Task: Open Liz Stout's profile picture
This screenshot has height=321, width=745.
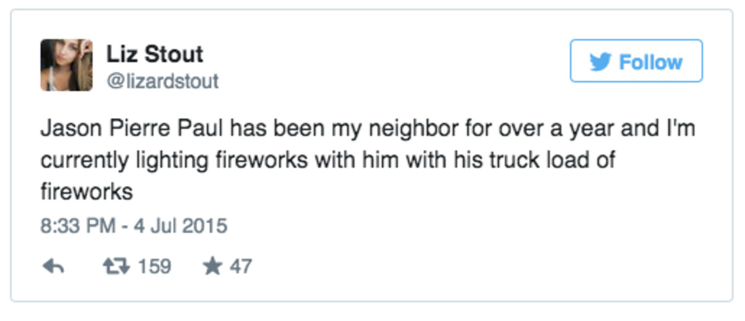Action: (x=66, y=65)
